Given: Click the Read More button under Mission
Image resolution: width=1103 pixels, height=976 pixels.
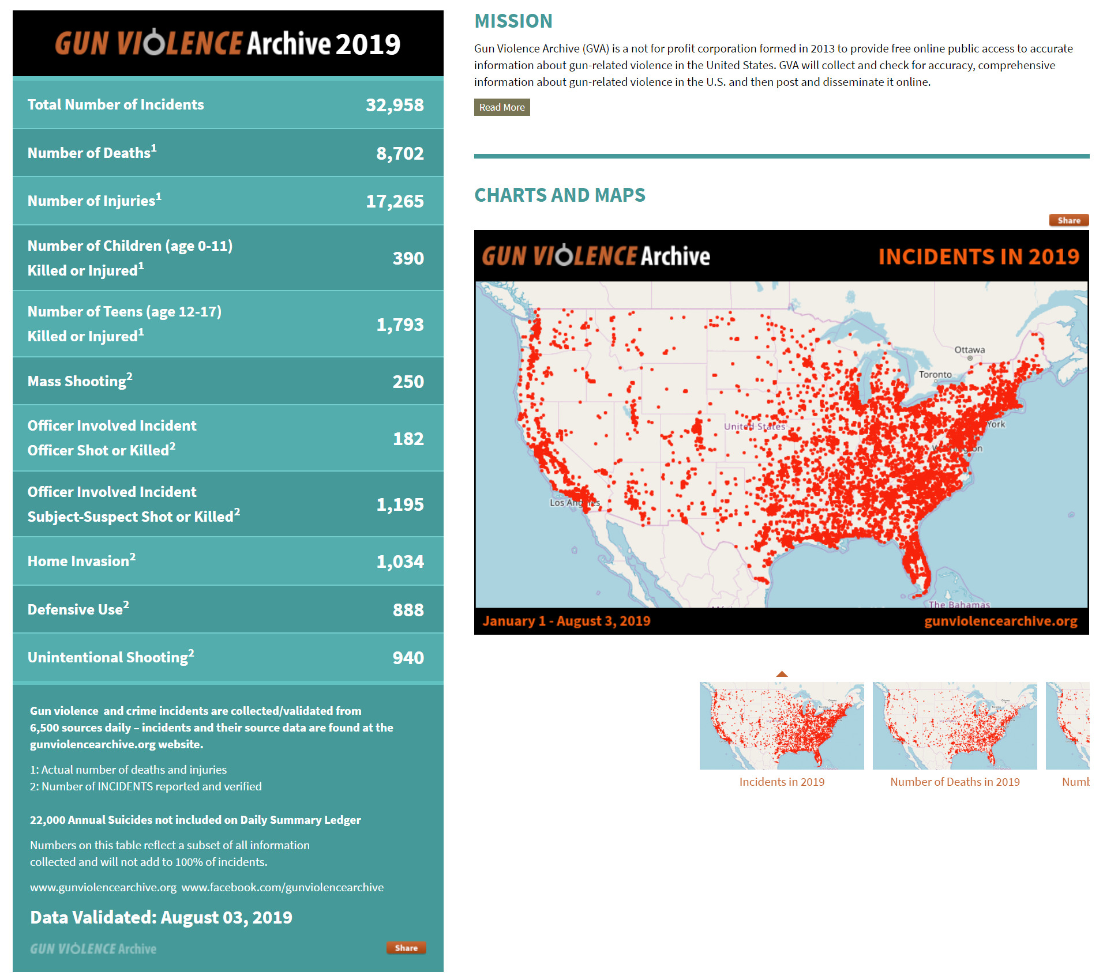Looking at the screenshot, I should 501,107.
